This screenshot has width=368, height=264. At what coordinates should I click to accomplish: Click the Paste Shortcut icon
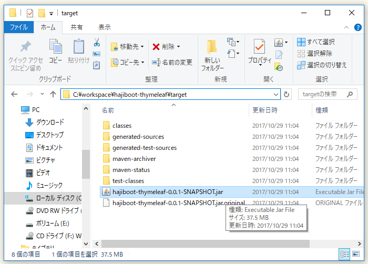97,65
